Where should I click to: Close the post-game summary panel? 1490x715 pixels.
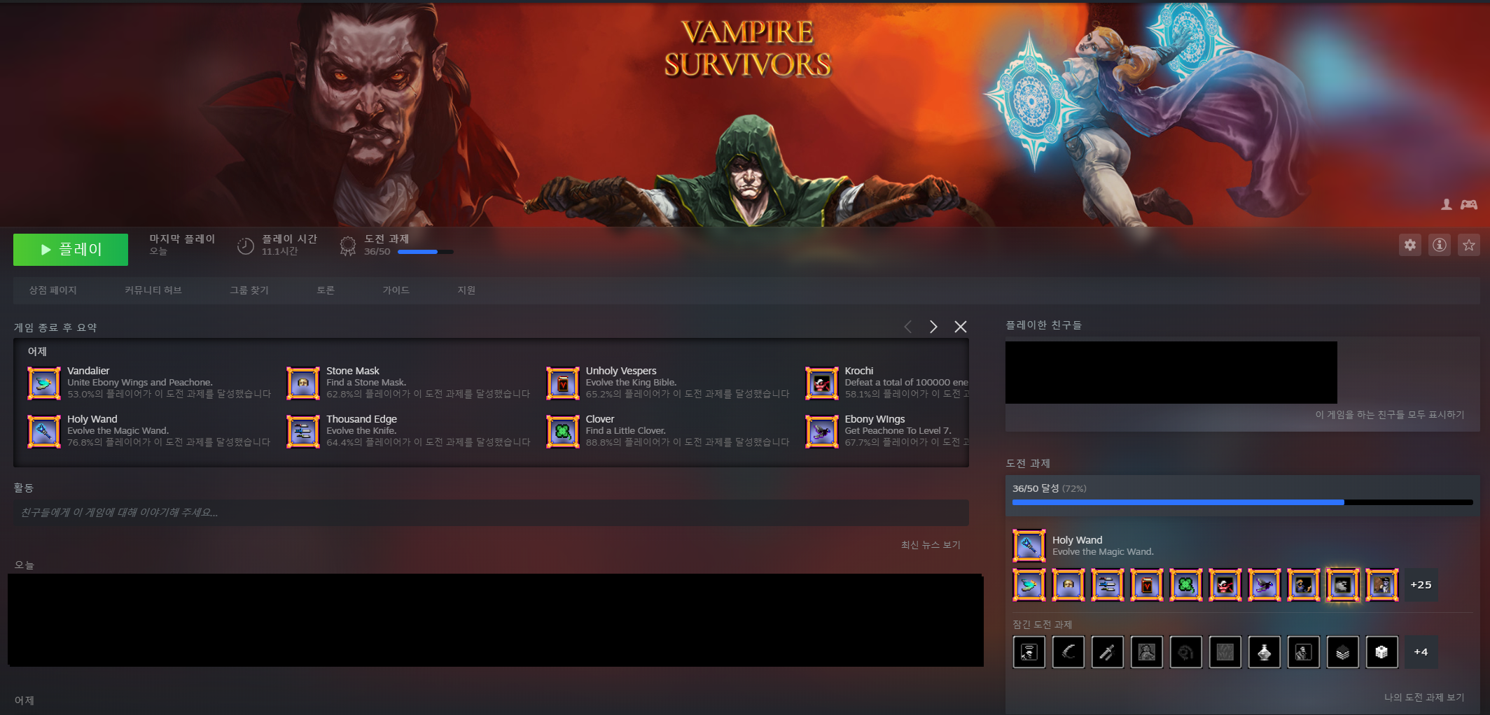pos(961,327)
